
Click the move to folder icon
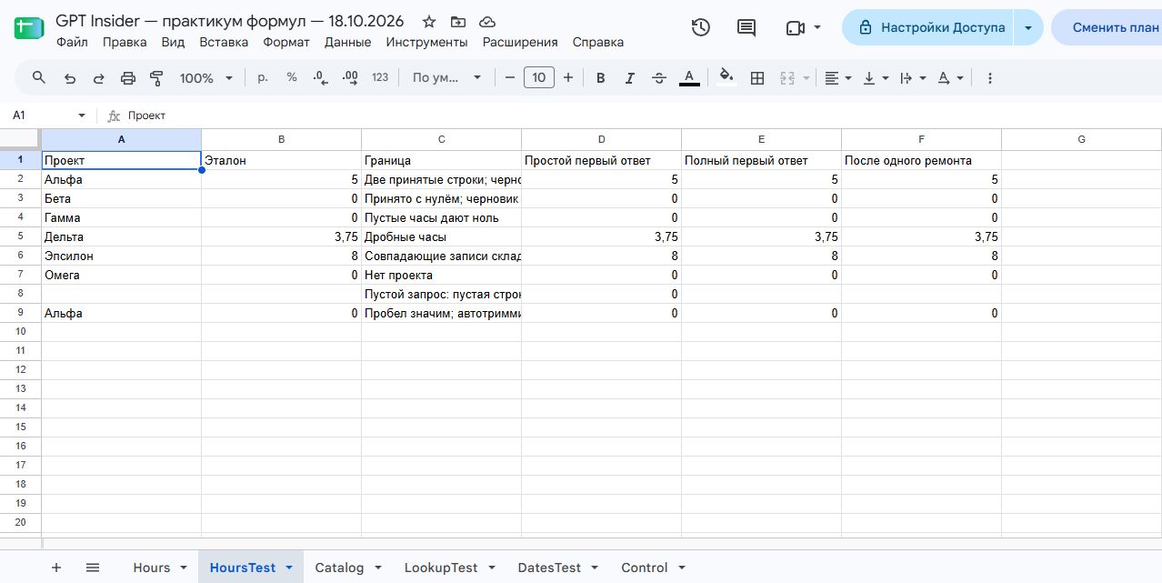(457, 22)
